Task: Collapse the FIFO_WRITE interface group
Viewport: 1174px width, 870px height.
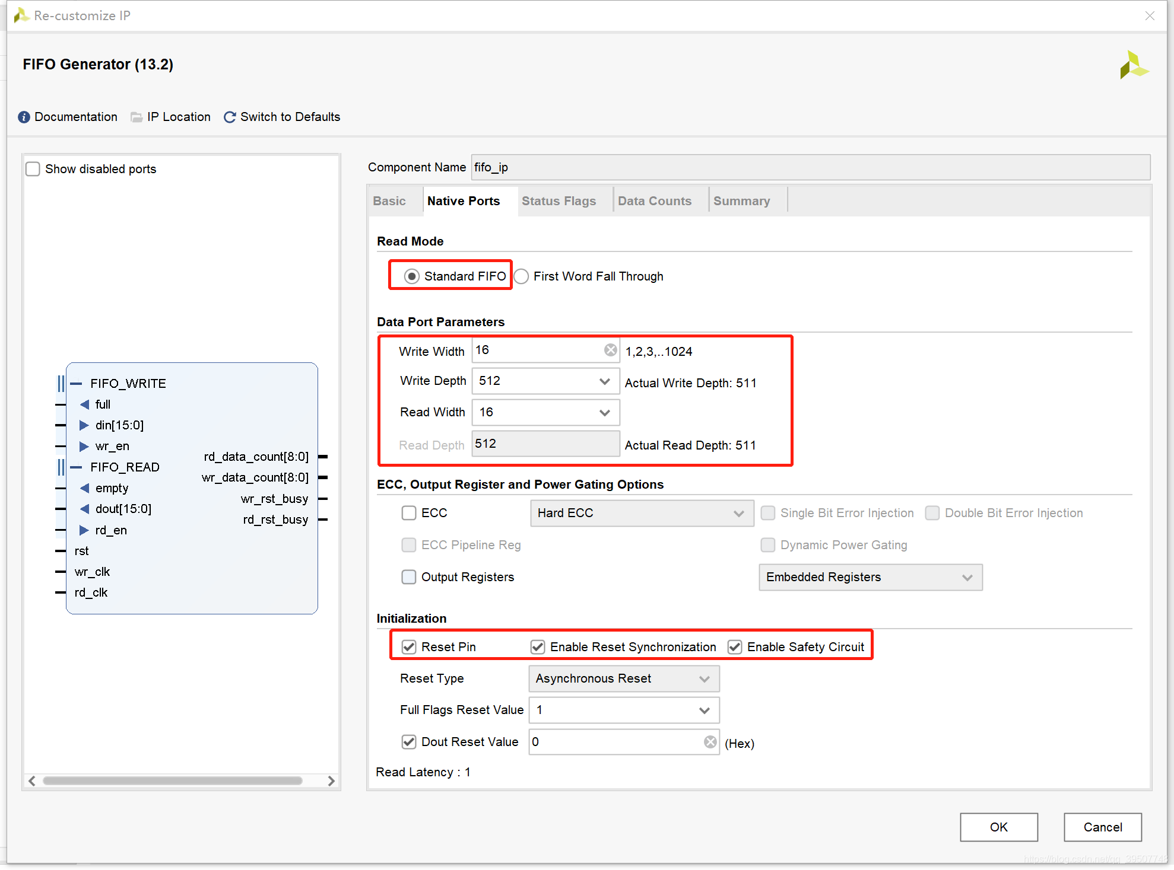Action: [76, 384]
